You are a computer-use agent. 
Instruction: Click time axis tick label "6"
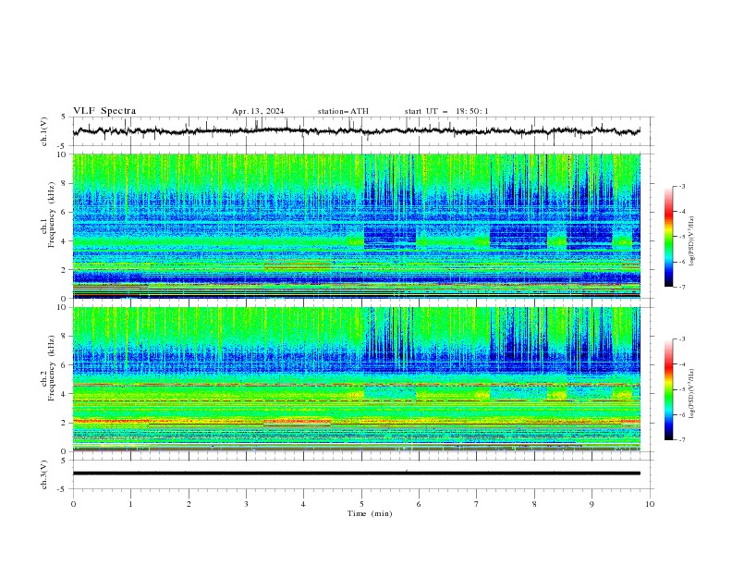click(419, 504)
